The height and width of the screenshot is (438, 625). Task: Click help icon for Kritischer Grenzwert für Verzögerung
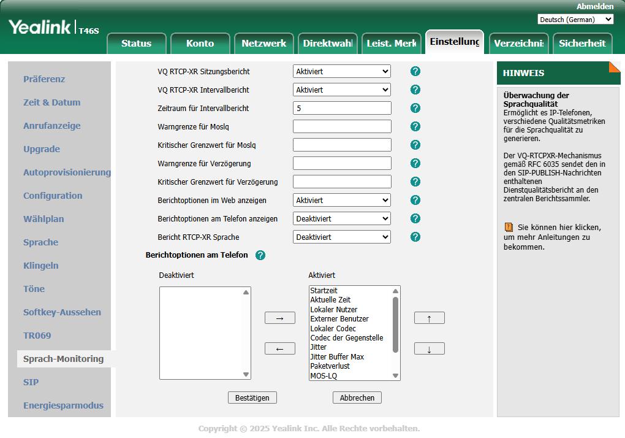tap(415, 182)
